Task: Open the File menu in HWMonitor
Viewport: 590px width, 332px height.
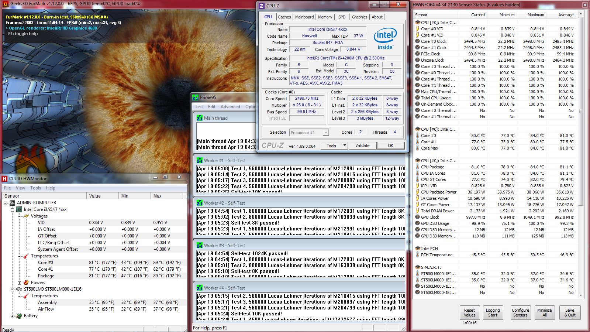Action: click(7, 188)
